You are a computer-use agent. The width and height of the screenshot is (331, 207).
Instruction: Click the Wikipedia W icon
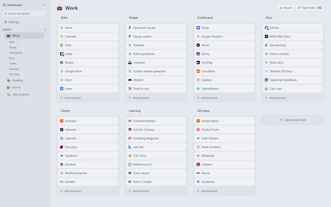(x=198, y=156)
